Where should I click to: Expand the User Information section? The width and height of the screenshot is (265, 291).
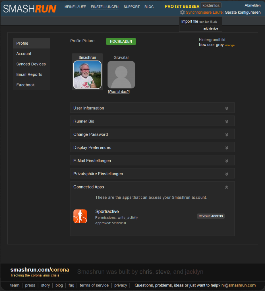[227, 108]
